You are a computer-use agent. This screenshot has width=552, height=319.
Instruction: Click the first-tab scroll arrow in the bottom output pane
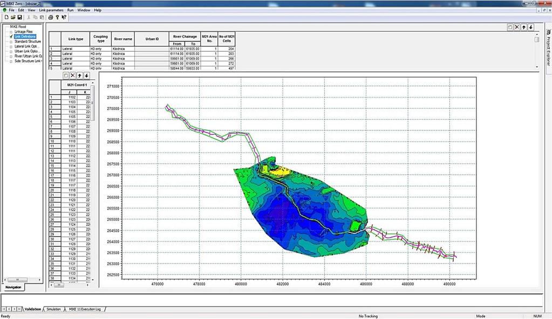click(4, 309)
